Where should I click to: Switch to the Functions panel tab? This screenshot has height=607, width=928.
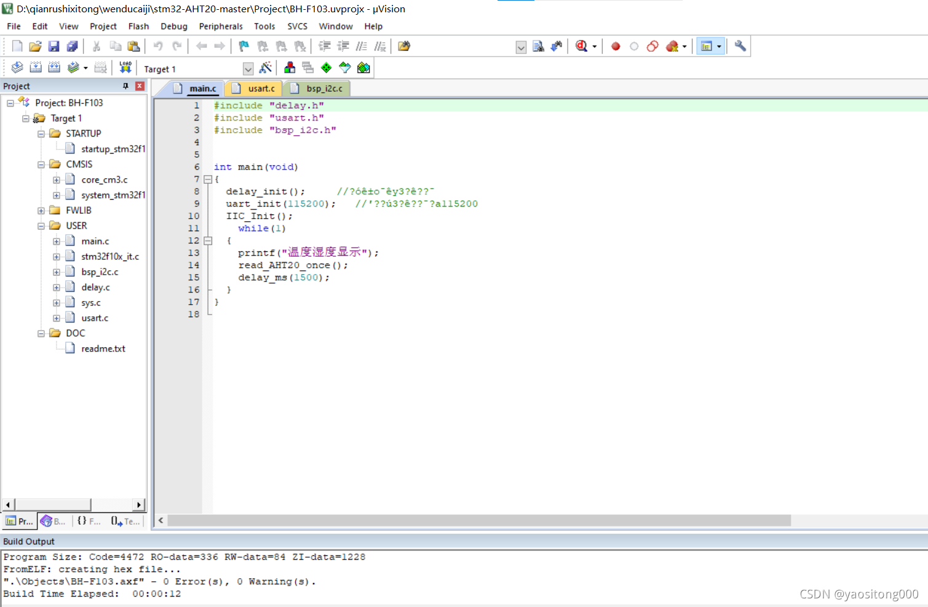pos(89,521)
